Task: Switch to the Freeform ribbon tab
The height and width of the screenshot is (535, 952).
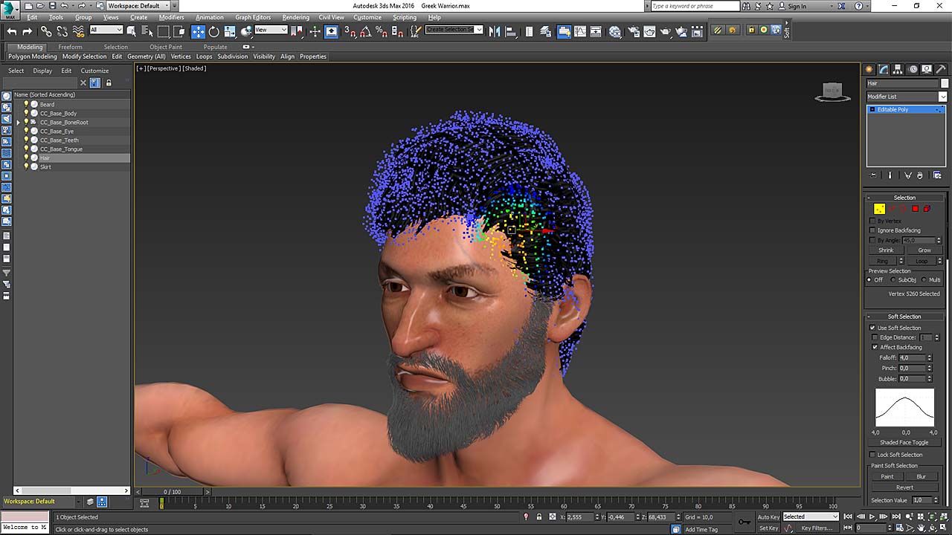Action: pos(70,47)
